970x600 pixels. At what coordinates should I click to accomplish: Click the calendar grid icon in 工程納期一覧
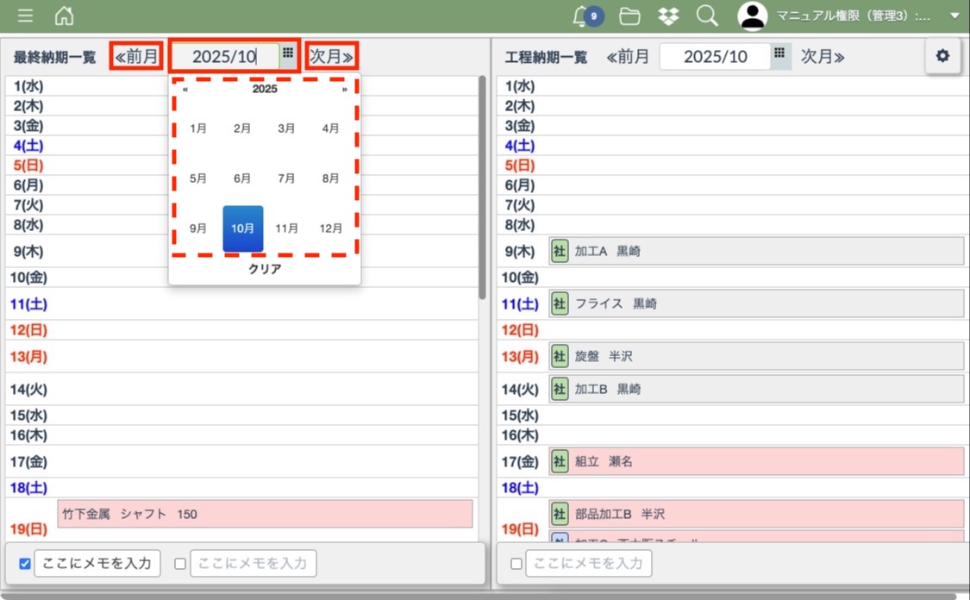tap(779, 53)
